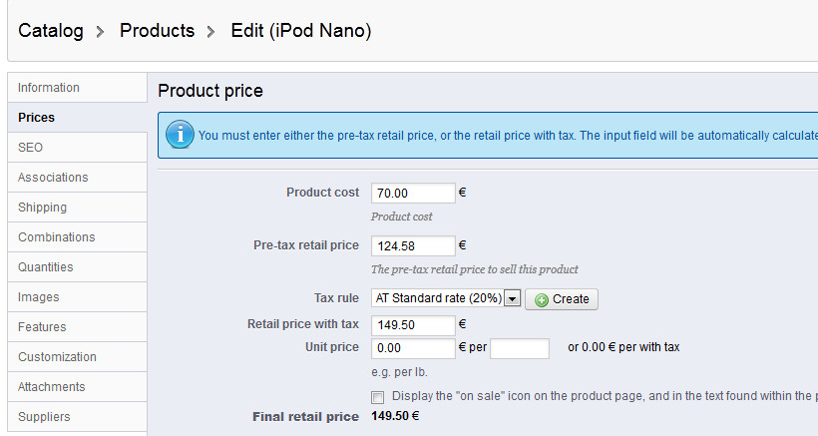Switch to the SEO tab
Screen dimensions: 818x436
coord(30,148)
